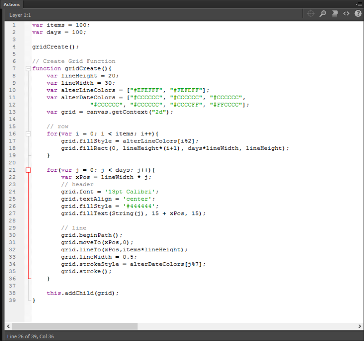Collapse the highlighted for loop on line 21
The width and height of the screenshot is (364, 341).
(28, 170)
